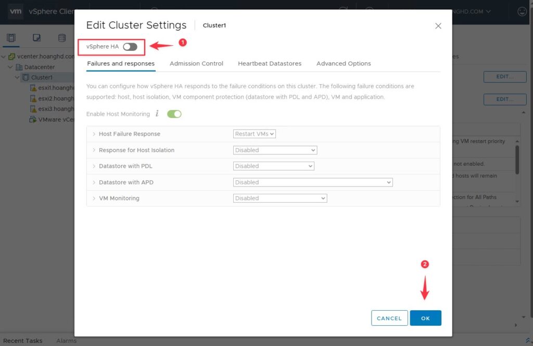The width and height of the screenshot is (533, 346).
Task: Switch to the Advanced Options tab
Action: click(x=344, y=63)
